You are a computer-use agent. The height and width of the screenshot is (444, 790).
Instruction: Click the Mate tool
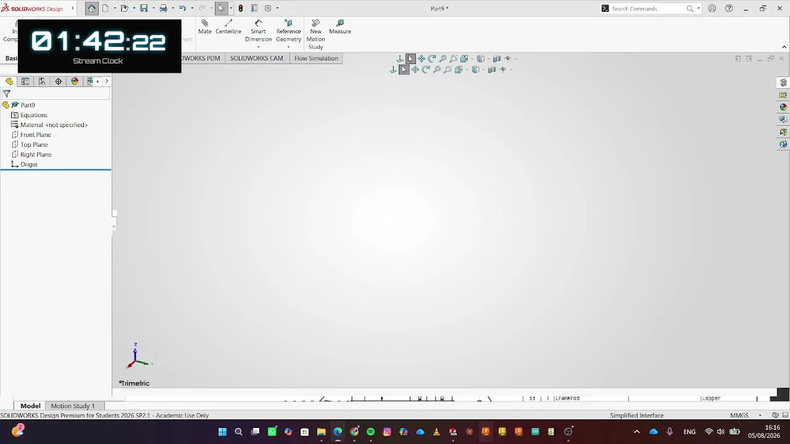coord(205,27)
